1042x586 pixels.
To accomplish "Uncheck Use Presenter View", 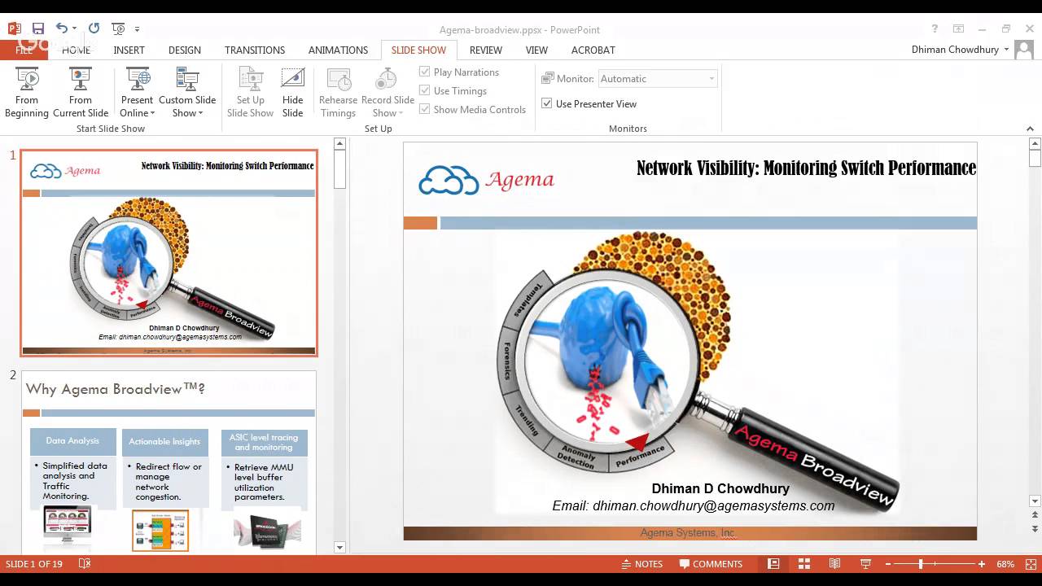I will click(x=547, y=103).
